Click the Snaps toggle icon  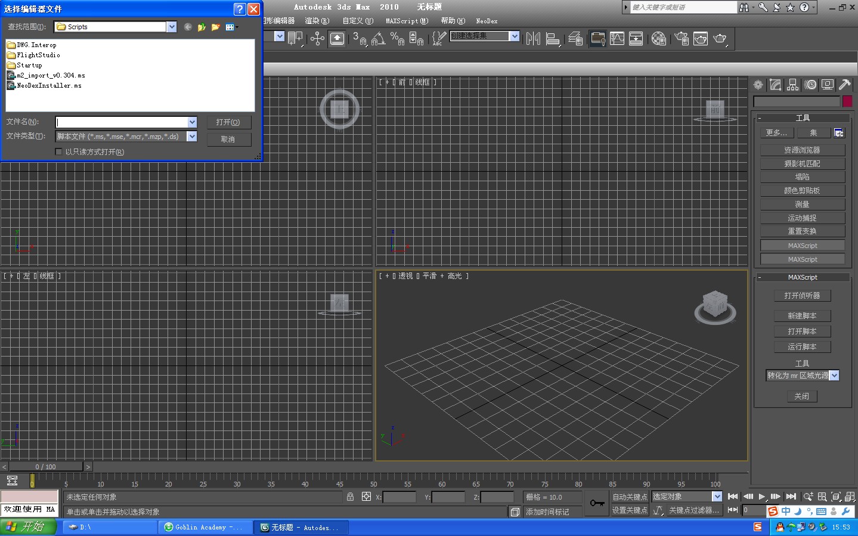click(x=359, y=39)
